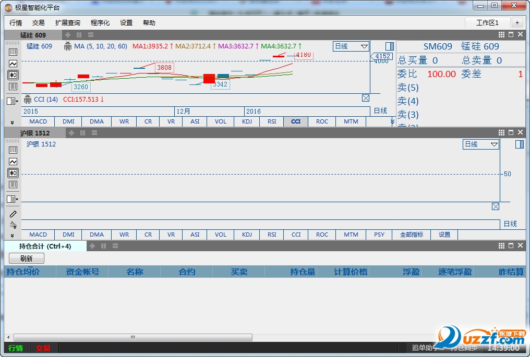
Task: Click the 日线 label beside the 锰硅 time axis
Action: 380,111
